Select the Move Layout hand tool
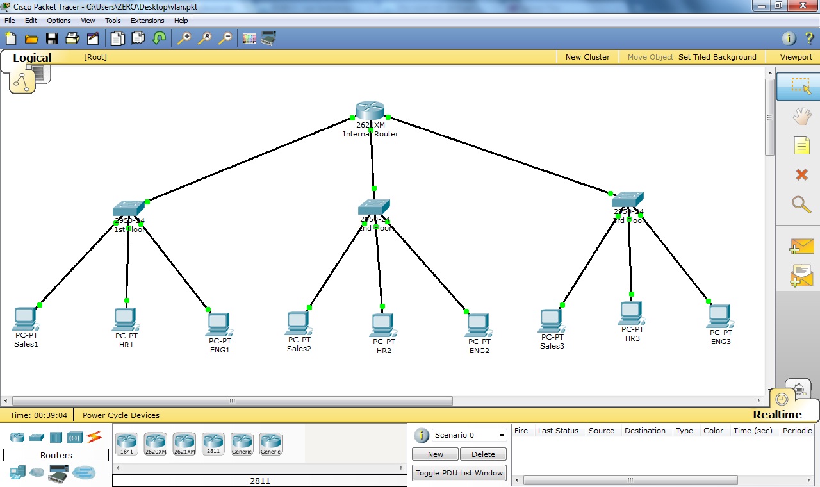The width and height of the screenshot is (820, 487). [x=801, y=116]
